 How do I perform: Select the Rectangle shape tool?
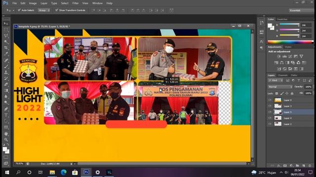point(6,127)
